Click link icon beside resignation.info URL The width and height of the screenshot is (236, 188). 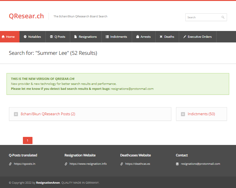coord(66,164)
